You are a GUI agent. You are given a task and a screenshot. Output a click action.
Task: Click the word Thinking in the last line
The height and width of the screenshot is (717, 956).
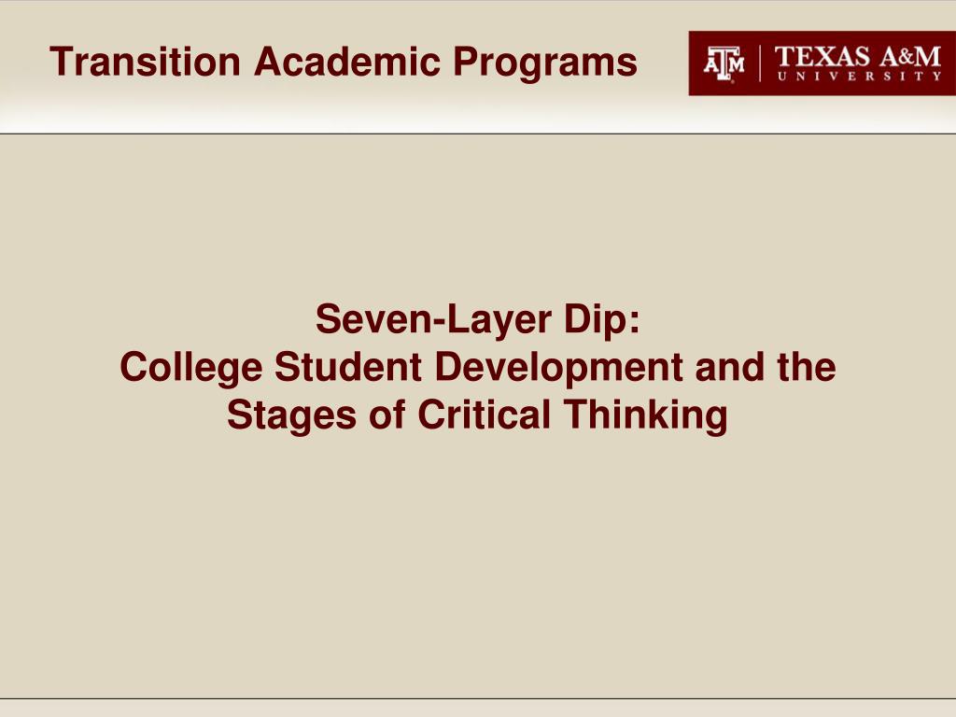645,415
